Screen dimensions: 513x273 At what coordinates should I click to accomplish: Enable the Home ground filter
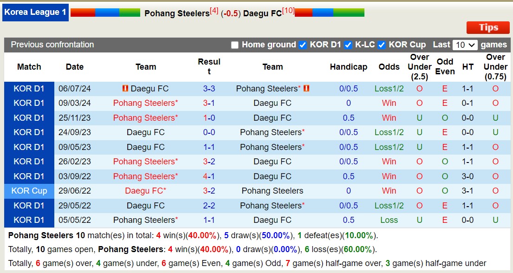point(235,45)
